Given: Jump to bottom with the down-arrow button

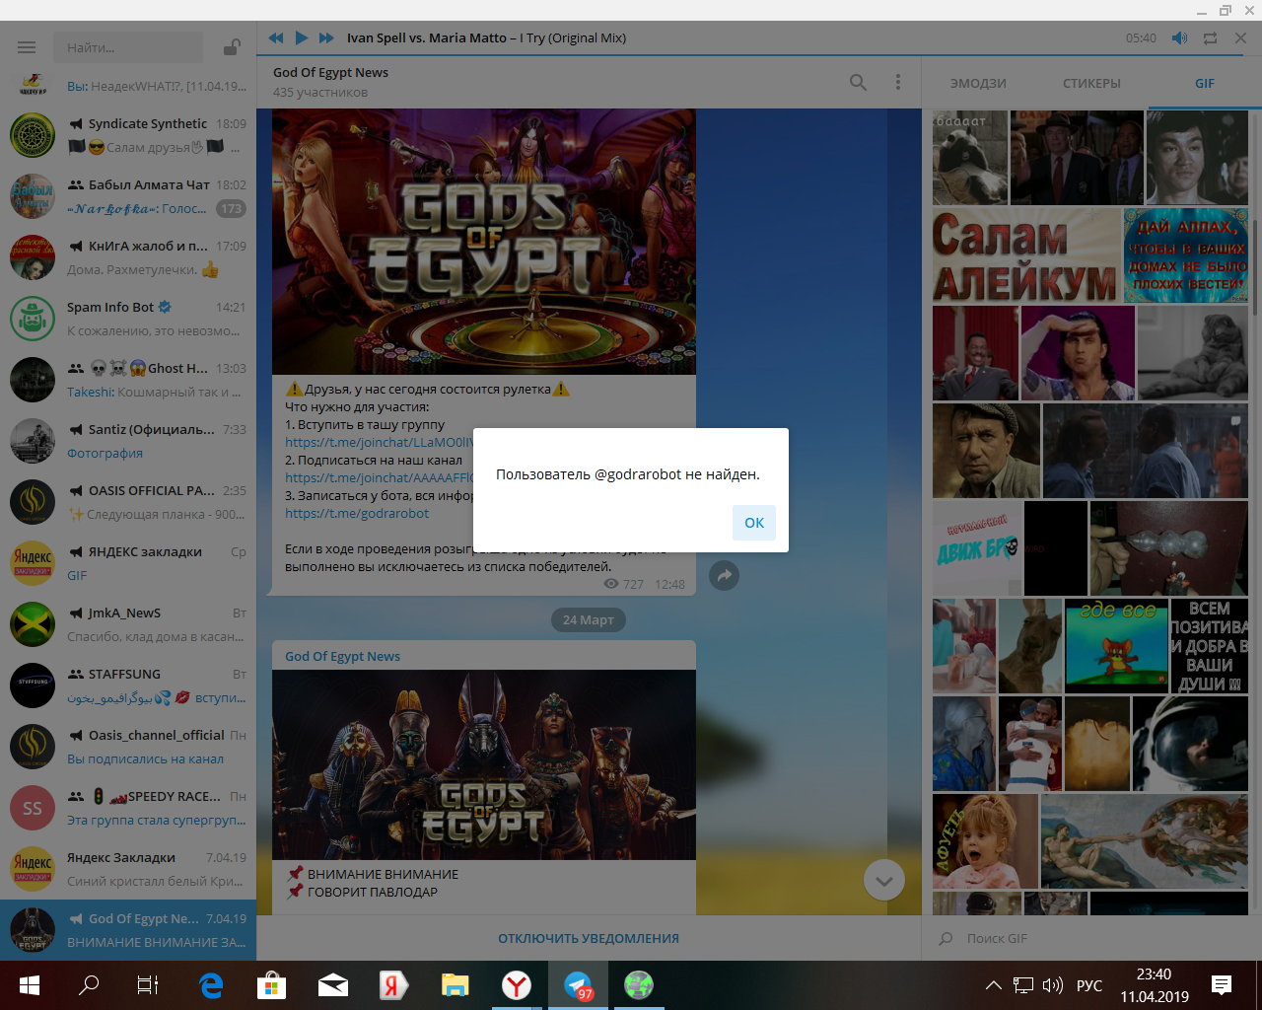Looking at the screenshot, I should click(884, 881).
